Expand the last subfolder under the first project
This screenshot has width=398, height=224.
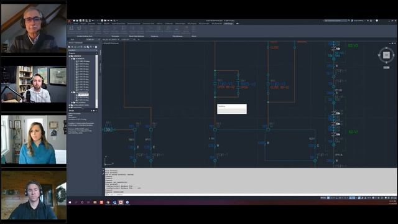[72, 103]
